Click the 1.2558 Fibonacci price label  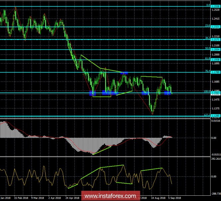point(216,6)
